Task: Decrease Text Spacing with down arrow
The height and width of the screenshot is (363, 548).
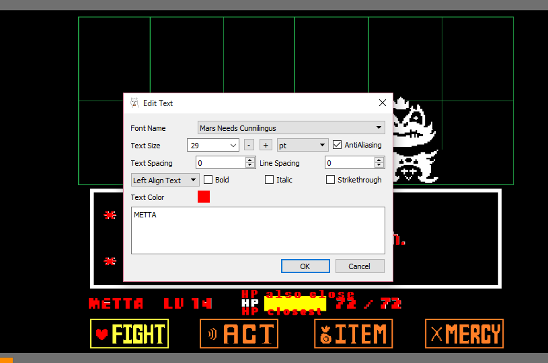Action: point(250,165)
